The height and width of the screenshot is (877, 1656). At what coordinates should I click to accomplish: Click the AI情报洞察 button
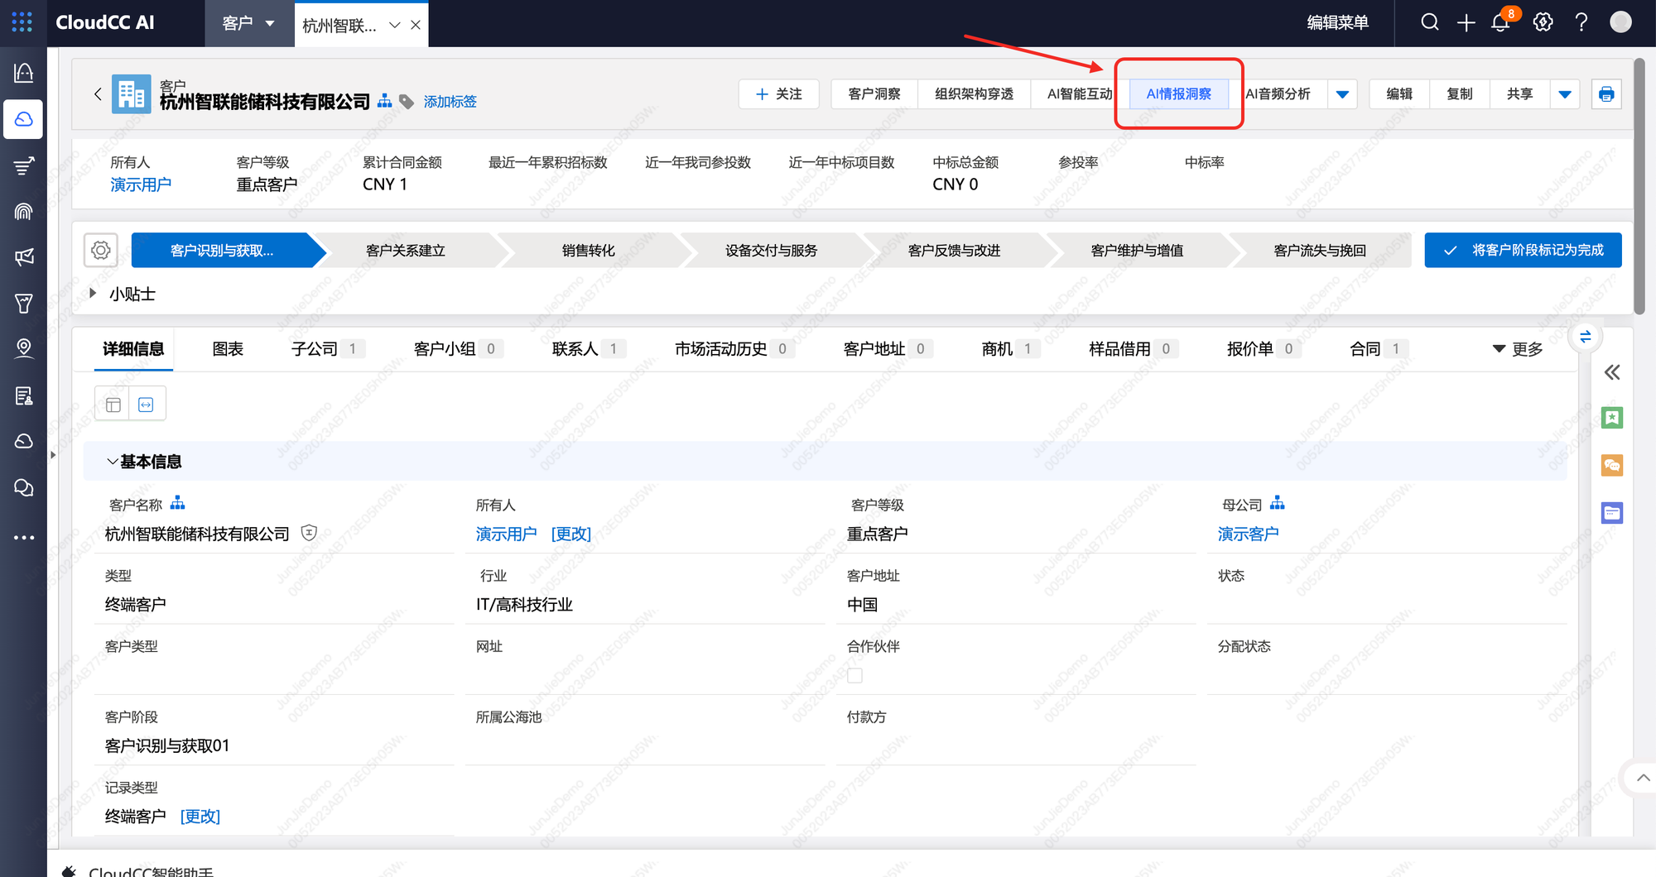coord(1178,94)
